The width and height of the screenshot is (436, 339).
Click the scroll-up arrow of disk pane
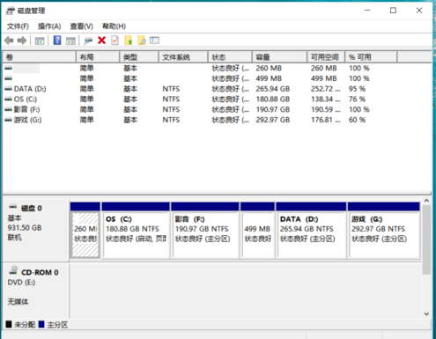(x=426, y=201)
